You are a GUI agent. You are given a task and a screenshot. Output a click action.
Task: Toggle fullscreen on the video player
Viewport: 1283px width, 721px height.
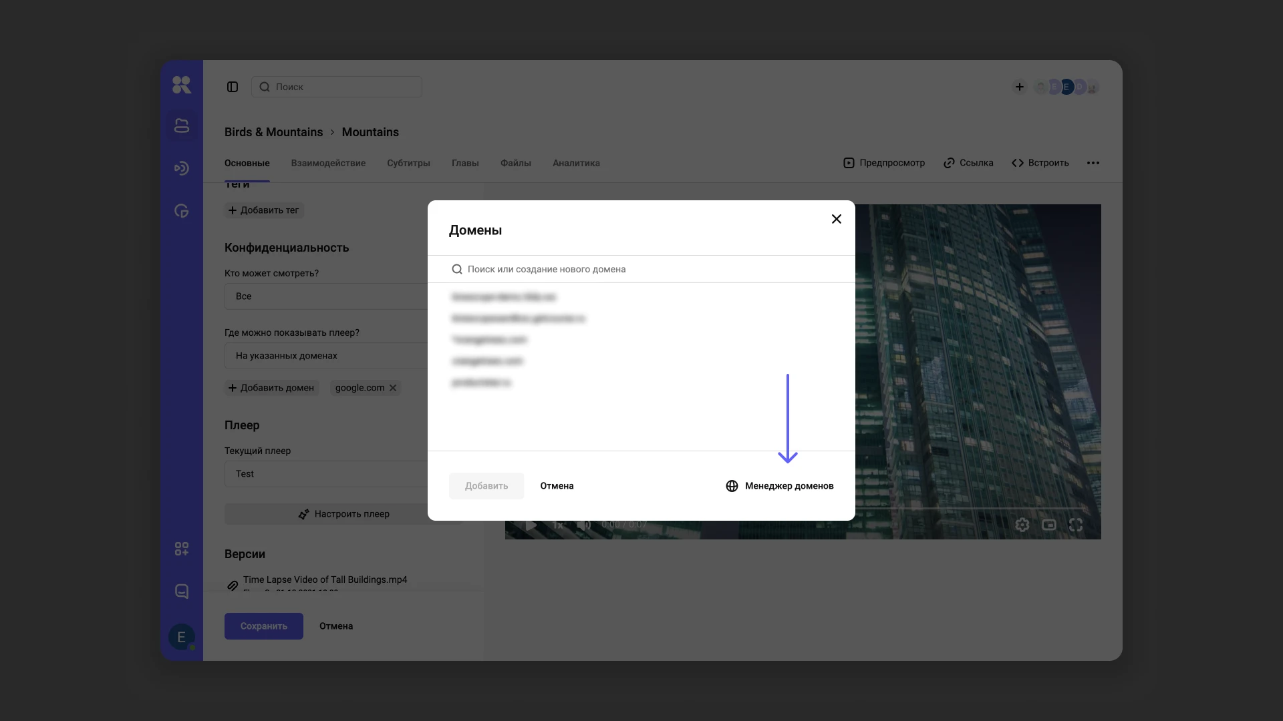1075,525
